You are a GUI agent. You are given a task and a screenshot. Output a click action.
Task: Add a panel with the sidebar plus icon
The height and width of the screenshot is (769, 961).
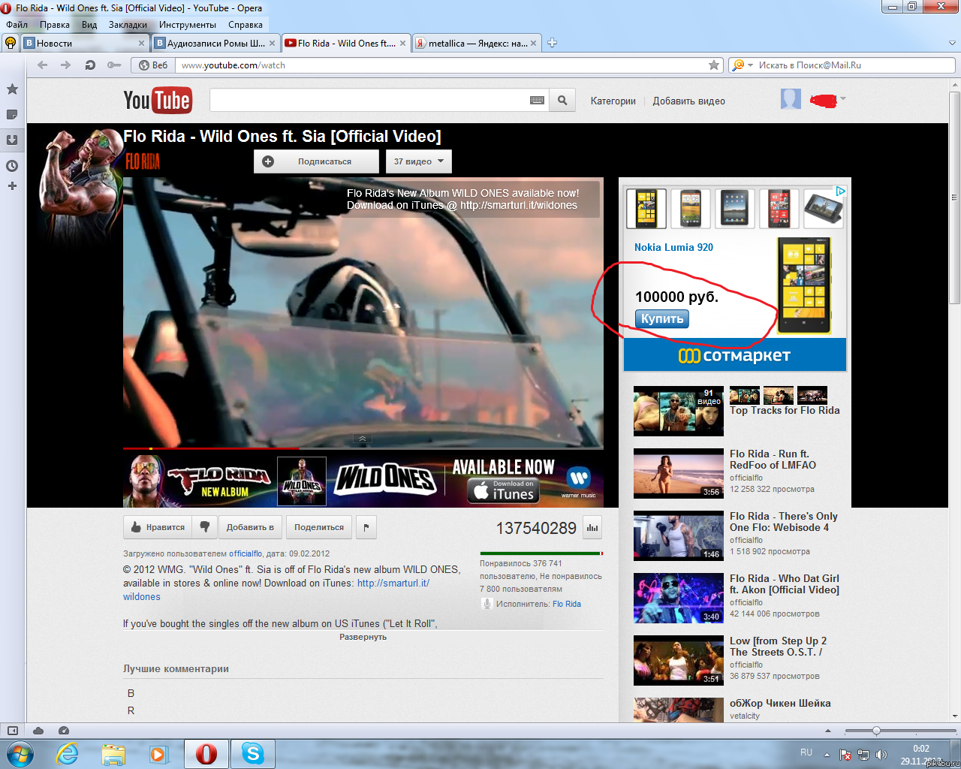[12, 185]
